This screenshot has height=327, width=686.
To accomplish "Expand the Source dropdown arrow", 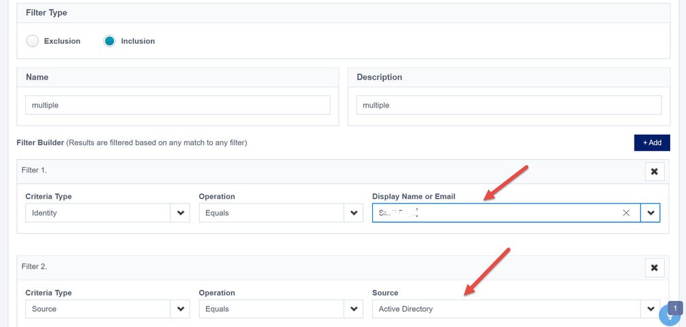I will (650, 309).
